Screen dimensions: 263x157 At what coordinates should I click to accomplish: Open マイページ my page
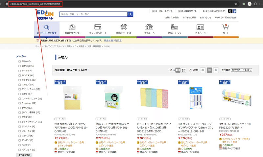[200, 29]
